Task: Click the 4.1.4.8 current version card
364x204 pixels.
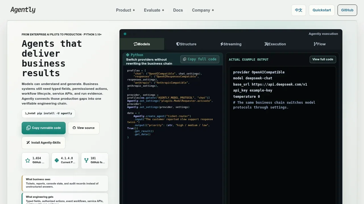Action: point(65,161)
